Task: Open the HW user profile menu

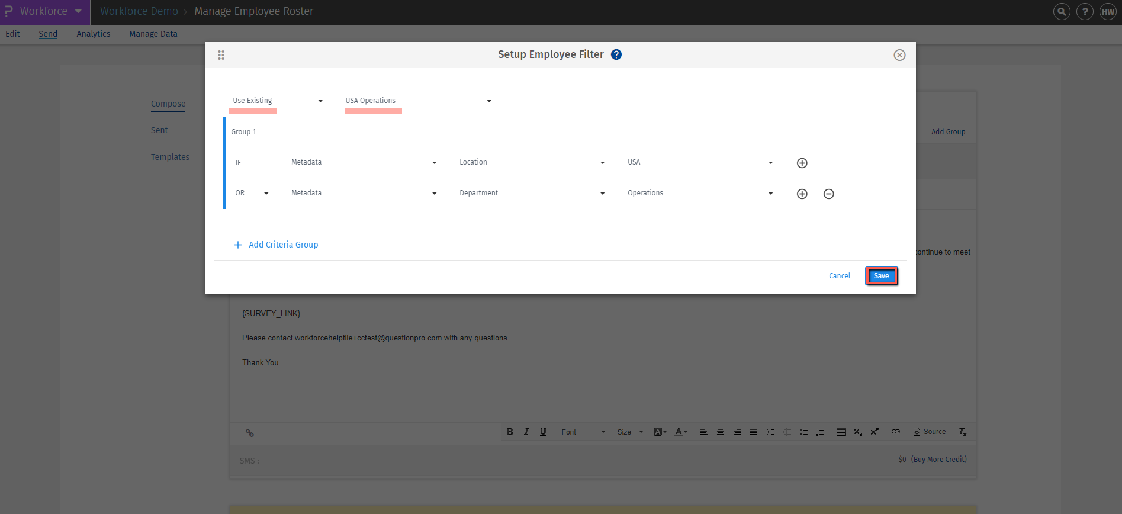Action: [x=1108, y=11]
